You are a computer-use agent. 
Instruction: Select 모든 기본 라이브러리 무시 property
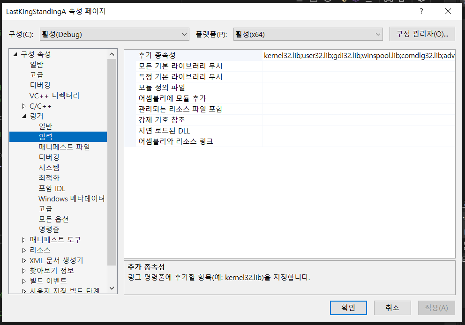coord(180,66)
